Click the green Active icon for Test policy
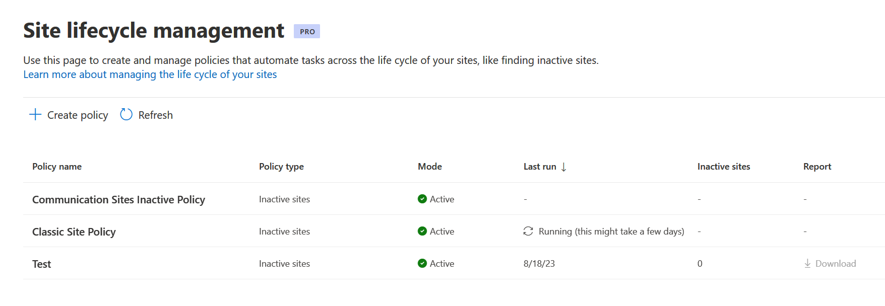Viewport: 885px width, 306px height. click(x=421, y=263)
